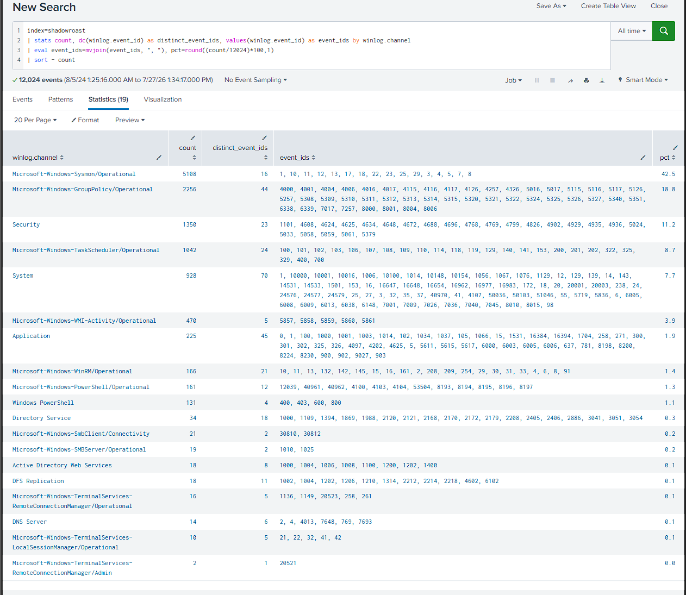686x595 pixels.
Task: Click count value 5108
Action: tap(190, 174)
